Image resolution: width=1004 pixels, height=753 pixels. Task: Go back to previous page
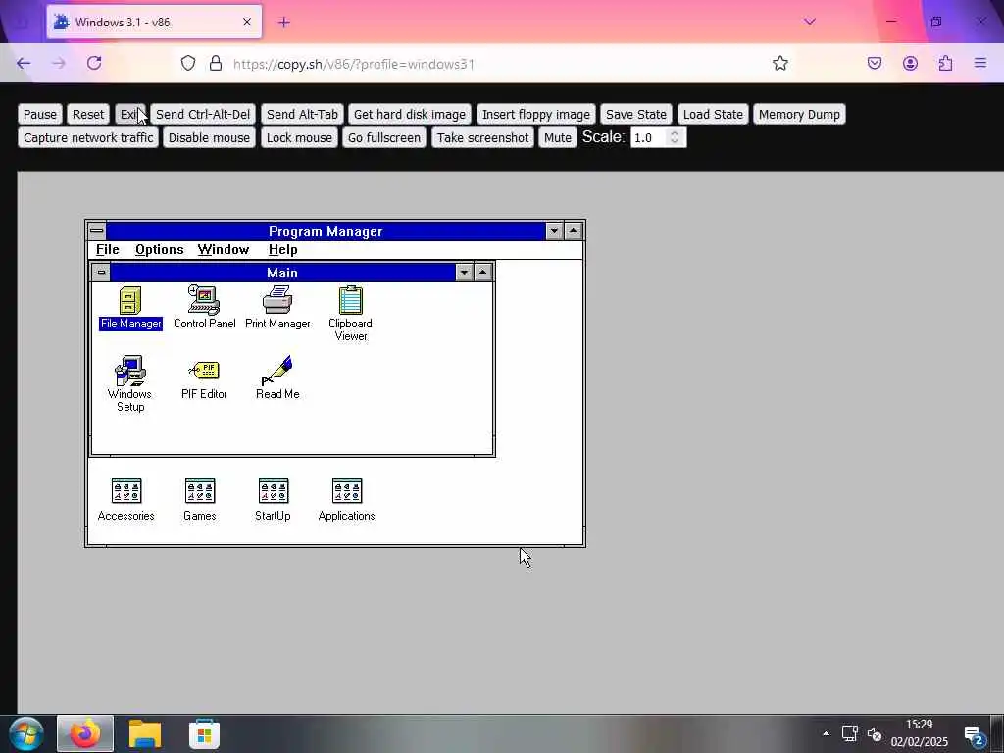[24, 63]
